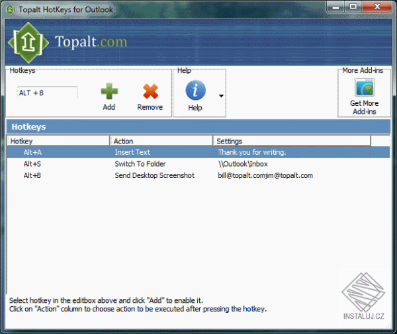The width and height of the screenshot is (397, 334).
Task: Minimize the Topalt HotKeys window
Action: [x=335, y=7]
